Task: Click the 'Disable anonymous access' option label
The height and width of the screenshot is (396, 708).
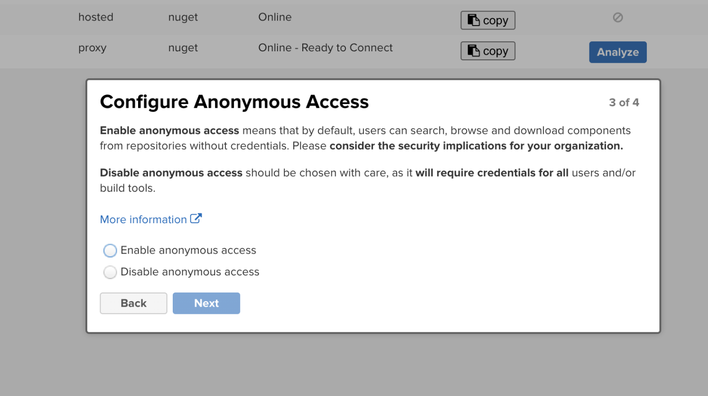Action: tap(190, 272)
